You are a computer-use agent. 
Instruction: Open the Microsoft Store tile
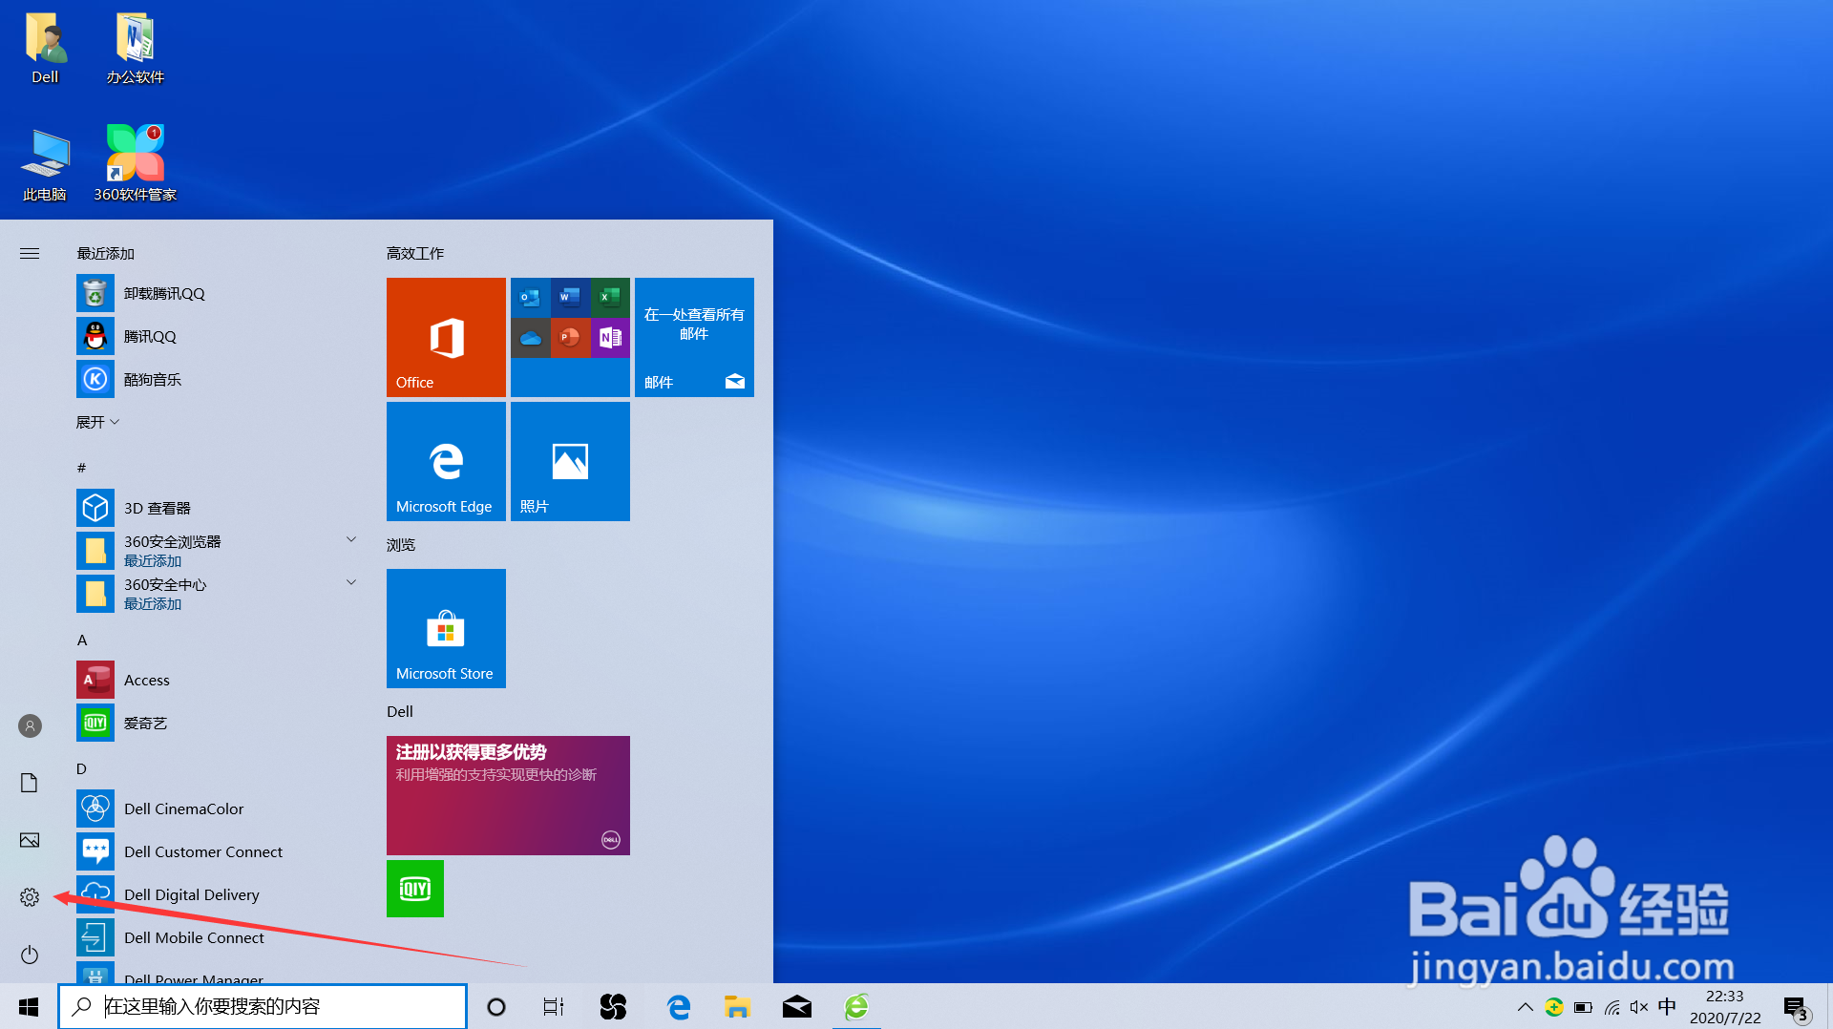coord(446,628)
